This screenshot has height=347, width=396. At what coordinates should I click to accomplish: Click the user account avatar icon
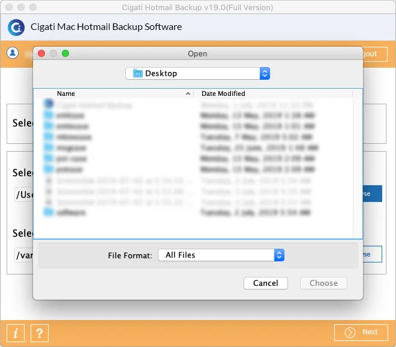(13, 53)
